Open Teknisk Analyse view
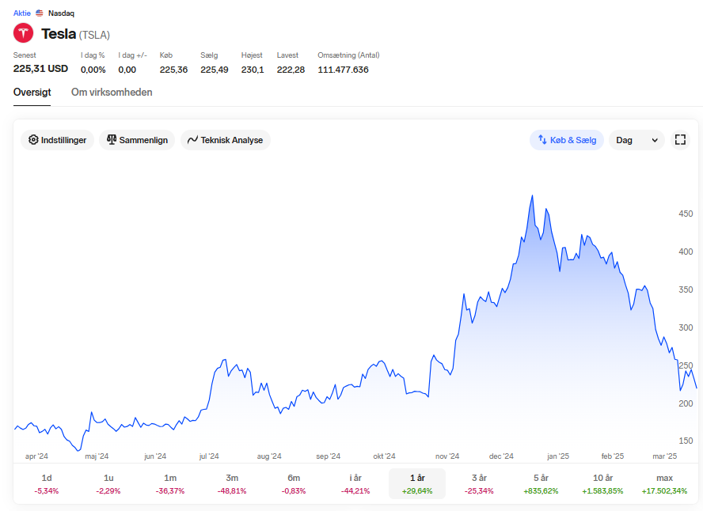Viewport: 703px width, 511px height. coord(226,140)
